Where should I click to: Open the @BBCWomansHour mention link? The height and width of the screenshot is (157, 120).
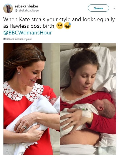click(28, 33)
